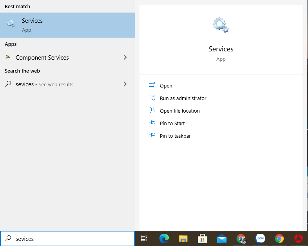This screenshot has height=246, width=308.
Task: Focus the search box containing 'sevices'
Action: coord(67,239)
